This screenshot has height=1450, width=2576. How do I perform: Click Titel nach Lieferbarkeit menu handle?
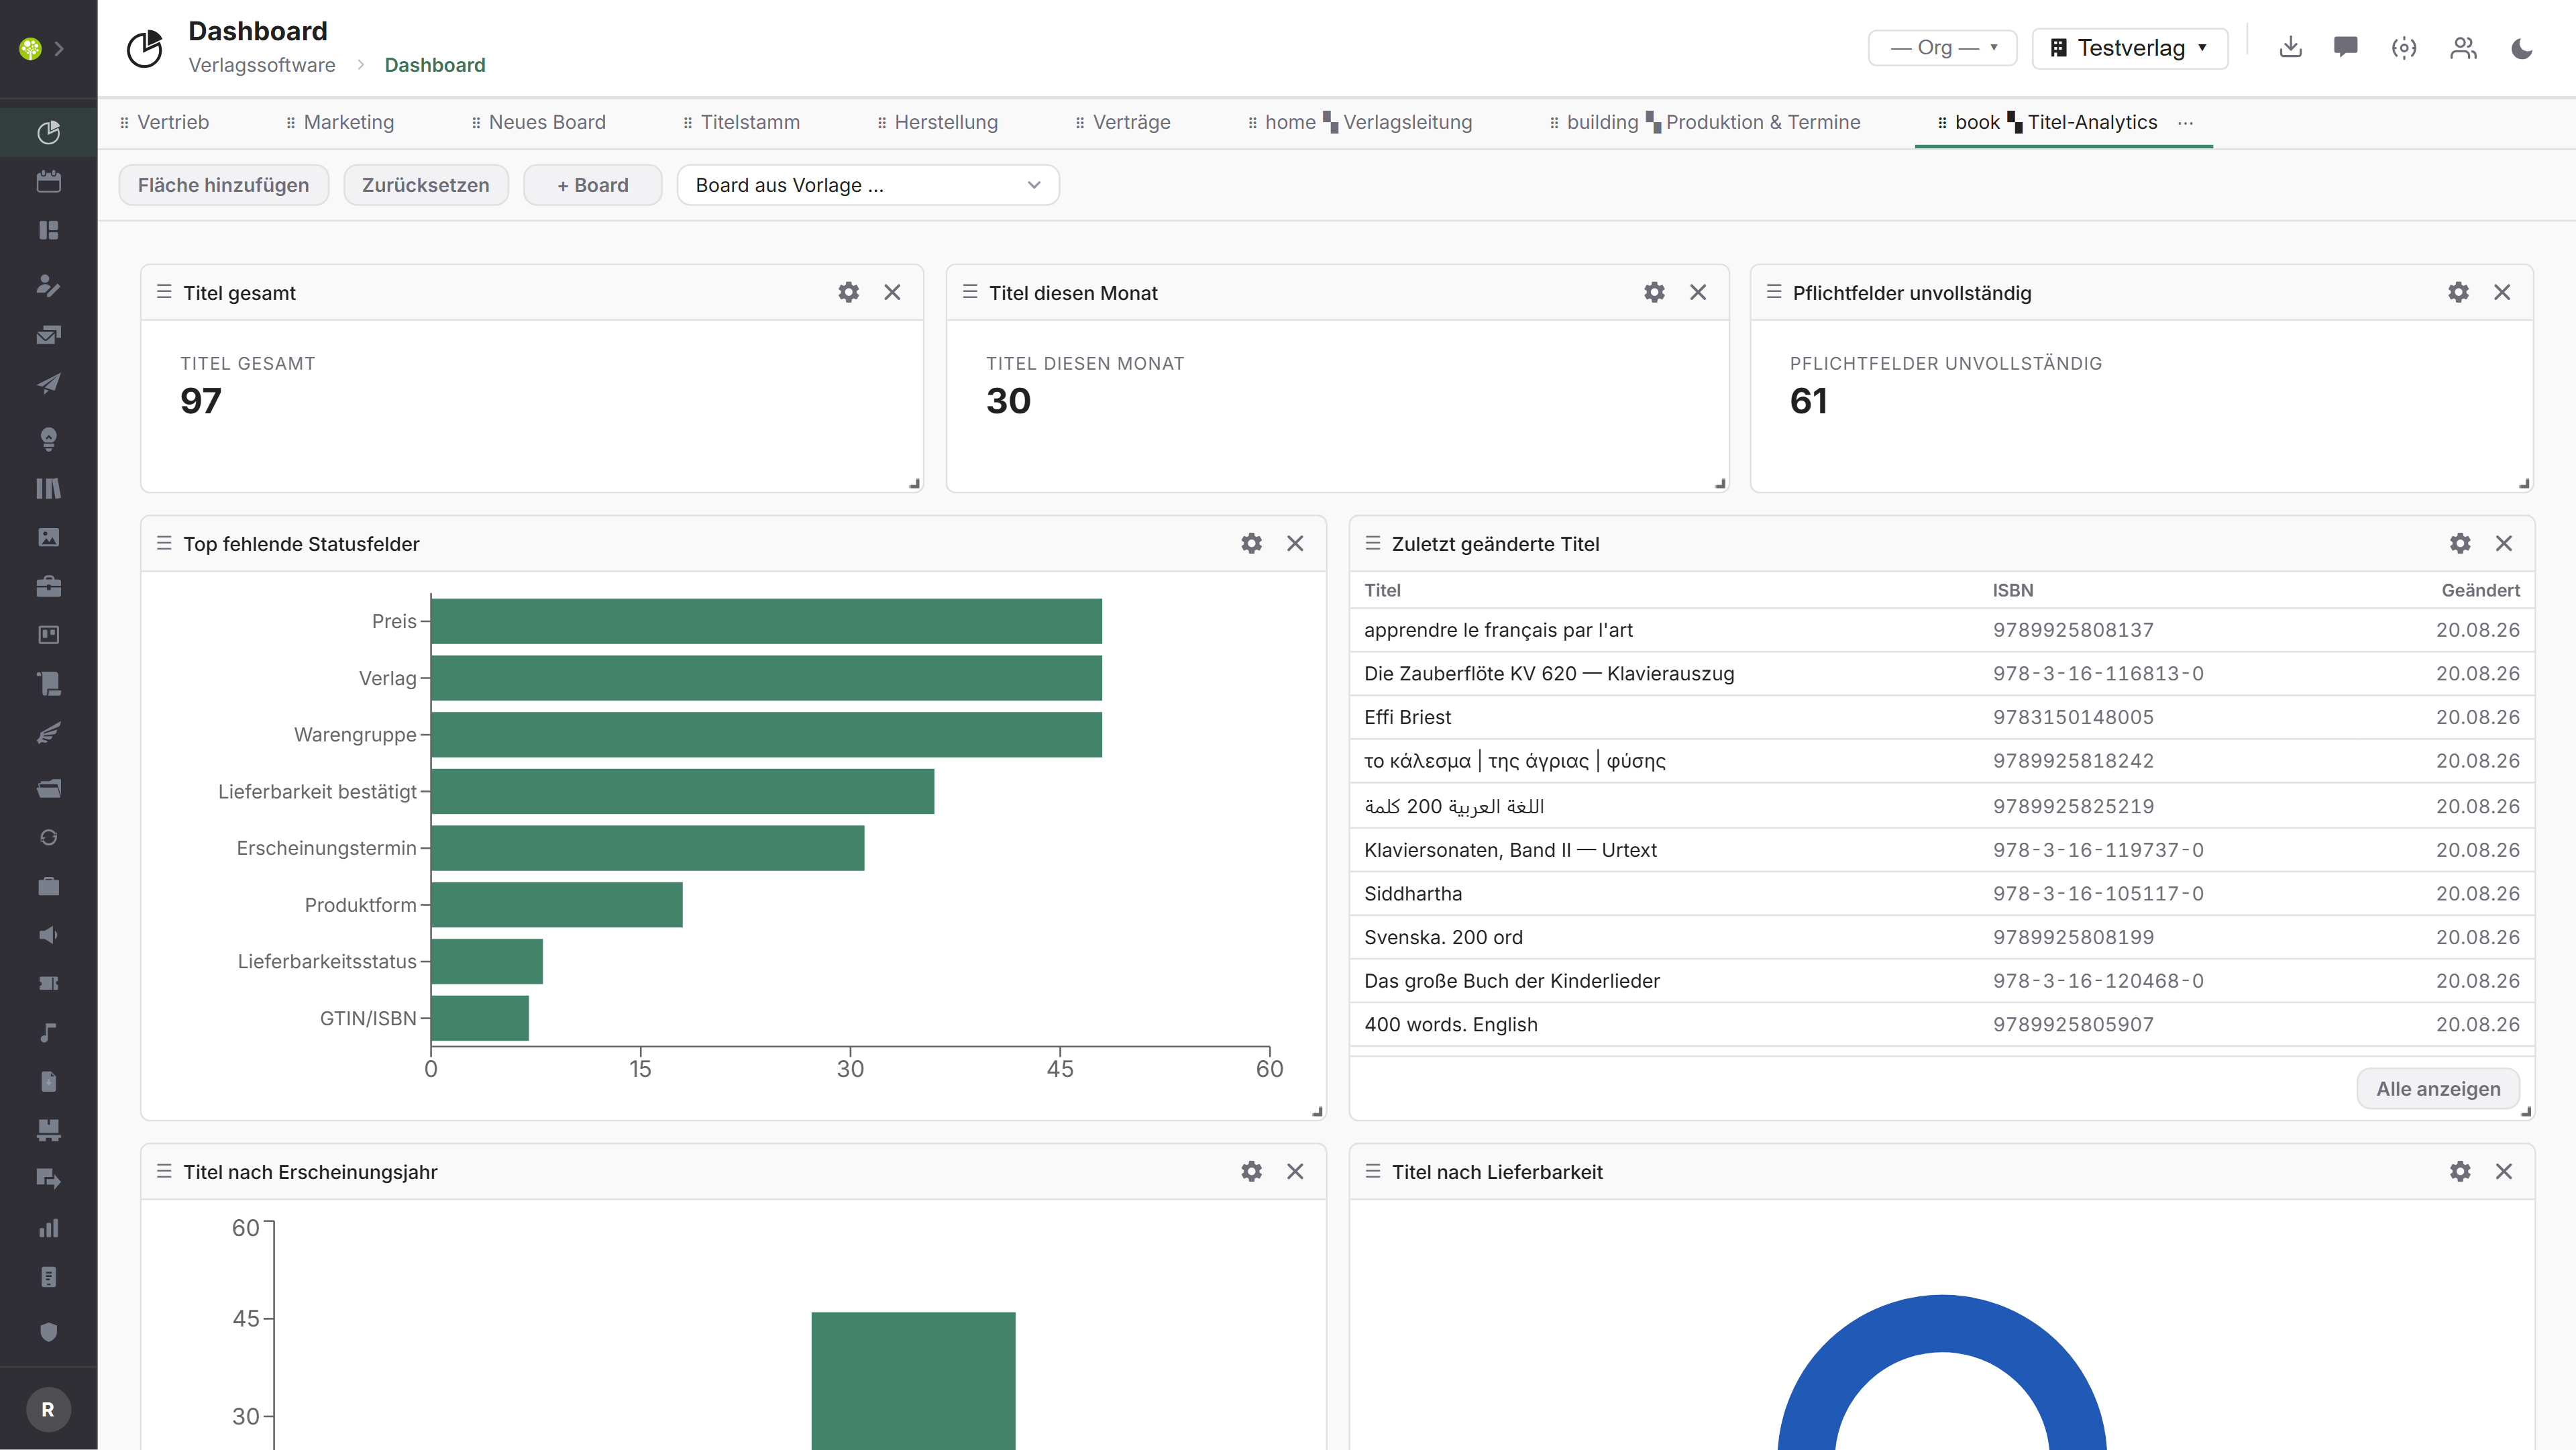[x=1372, y=1171]
